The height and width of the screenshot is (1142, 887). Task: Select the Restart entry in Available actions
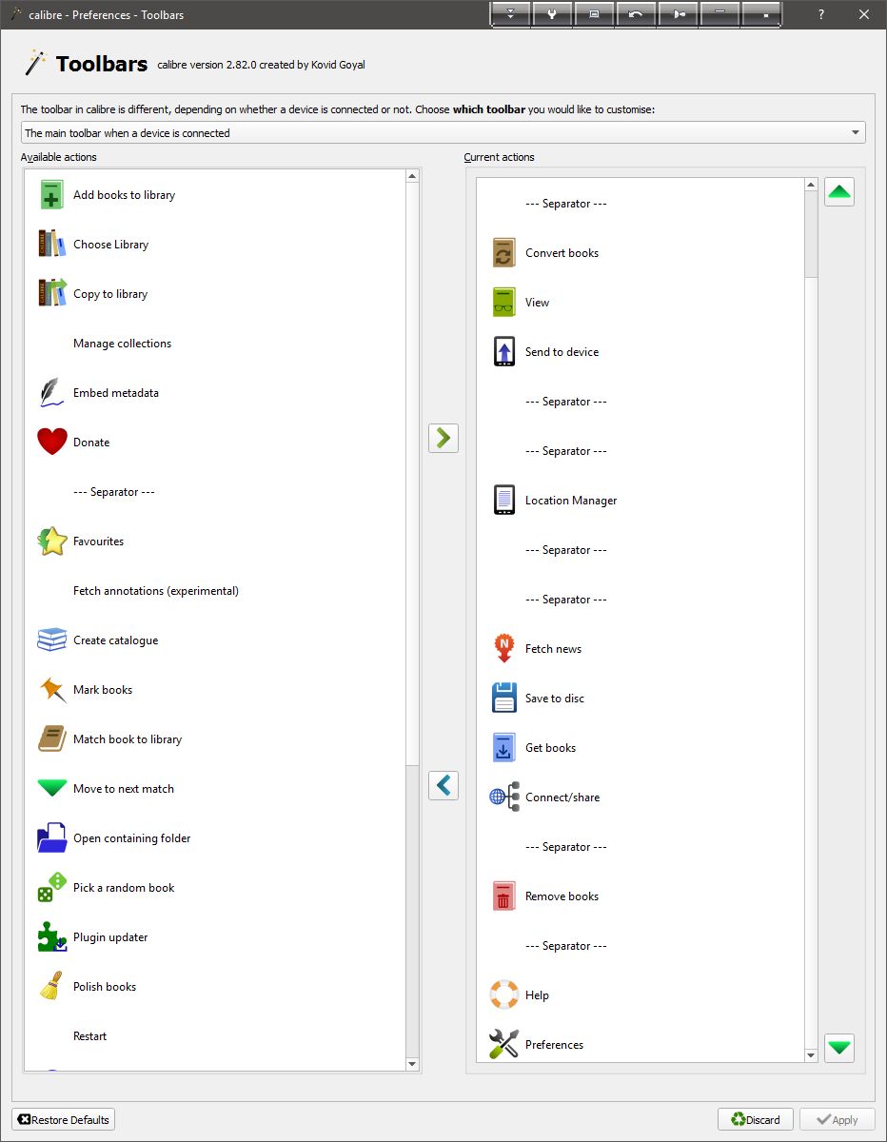(x=215, y=1036)
